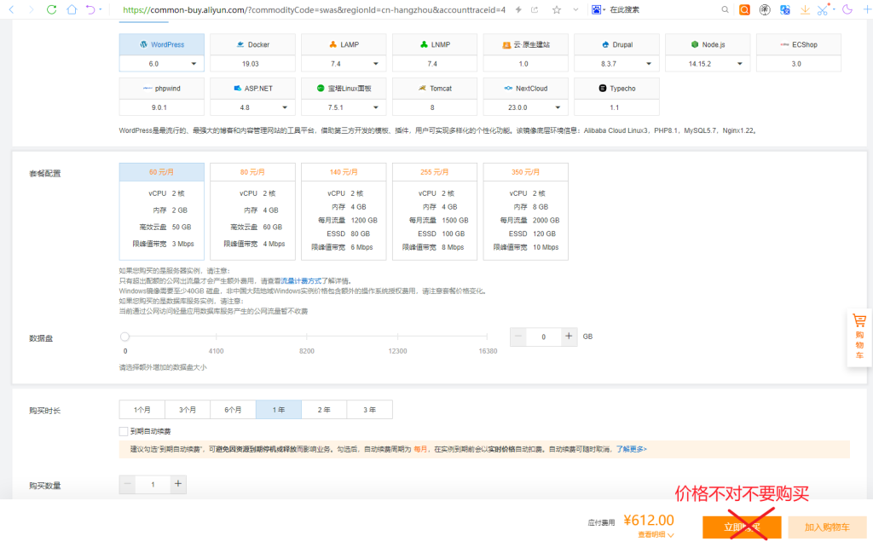Expand 查看明细 price details
Screen dimensions: 873x547
tap(656, 535)
